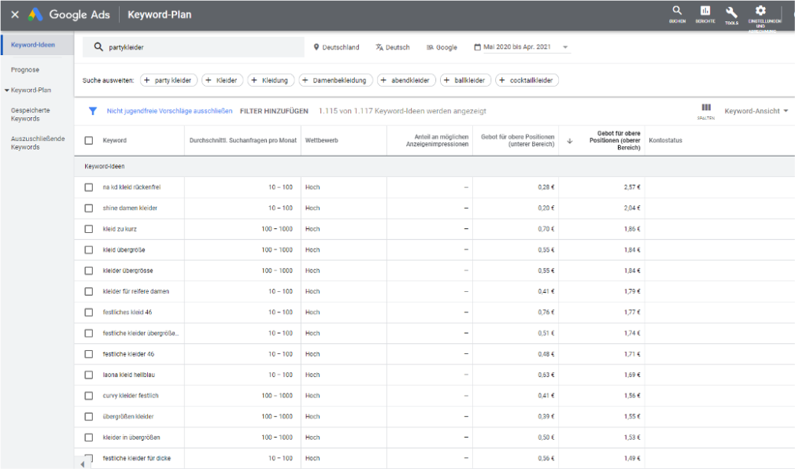
Task: Check 'laona kleid hellblau' row
Action: [89, 375]
